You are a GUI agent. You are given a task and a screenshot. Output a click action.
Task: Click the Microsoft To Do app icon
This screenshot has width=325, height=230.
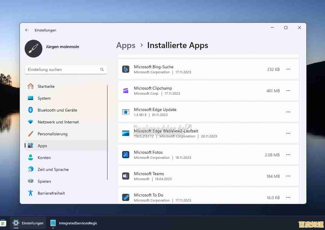pos(126,197)
